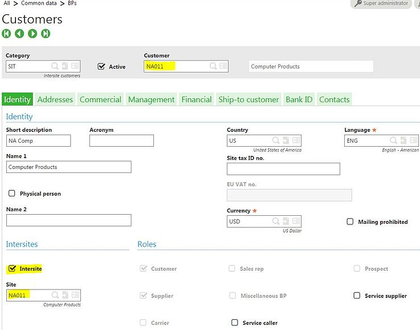
Task: Select the Ship-to customer tab
Action: click(x=248, y=99)
